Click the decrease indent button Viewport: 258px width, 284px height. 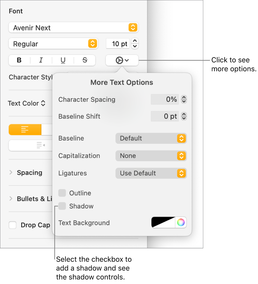tap(40, 145)
